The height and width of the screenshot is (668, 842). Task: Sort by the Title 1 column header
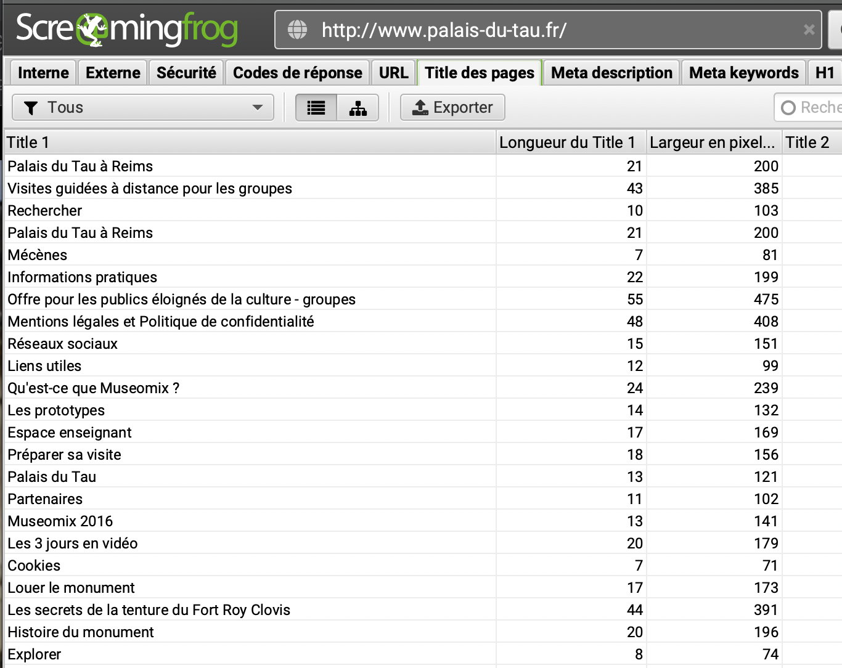click(x=250, y=142)
